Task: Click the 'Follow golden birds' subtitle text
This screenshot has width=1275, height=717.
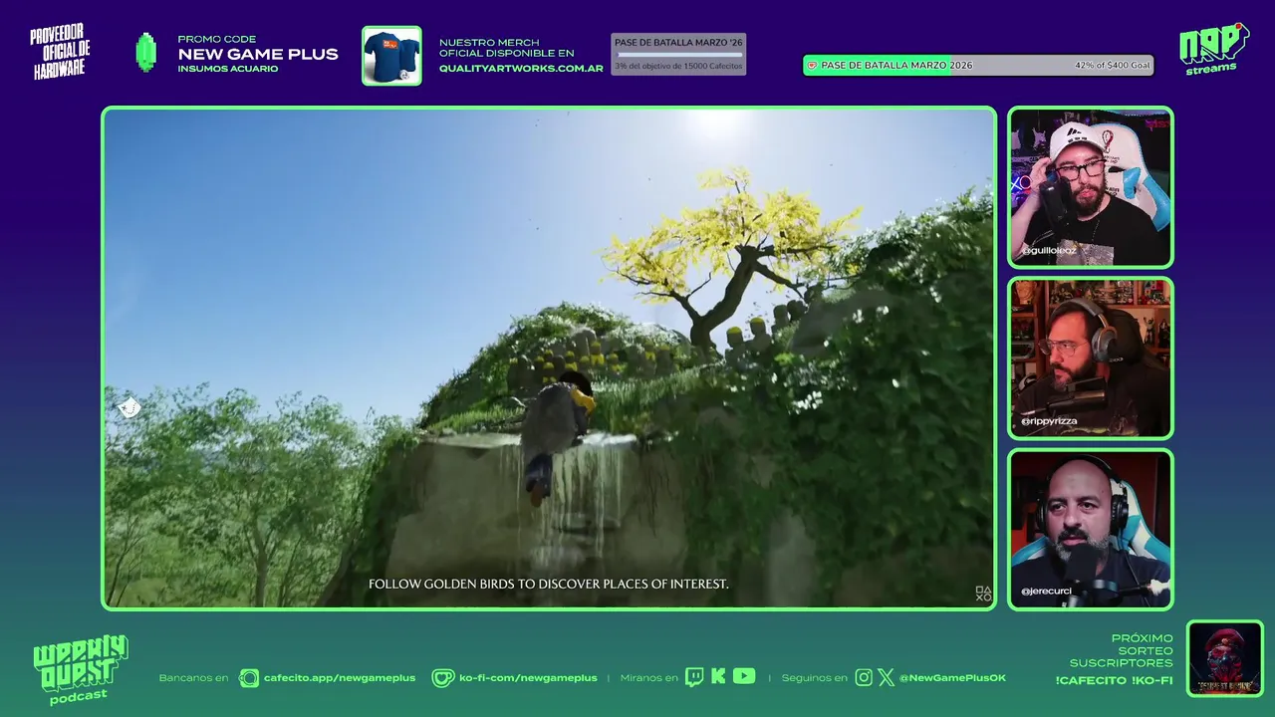Action: tap(549, 584)
